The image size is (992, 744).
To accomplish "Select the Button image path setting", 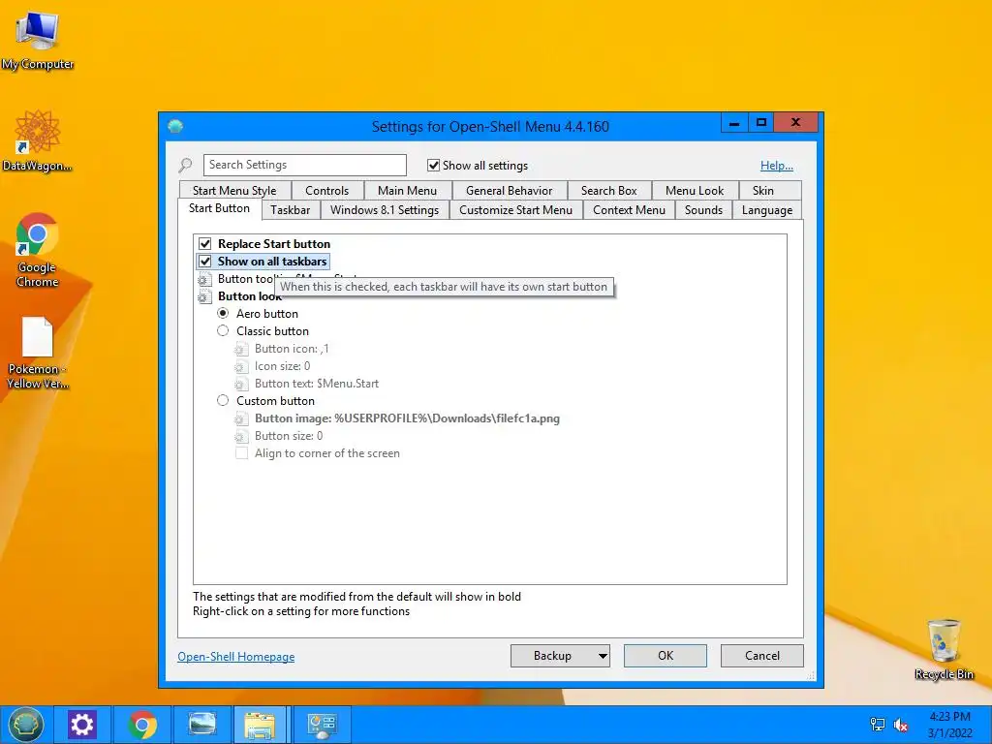I will (x=407, y=418).
